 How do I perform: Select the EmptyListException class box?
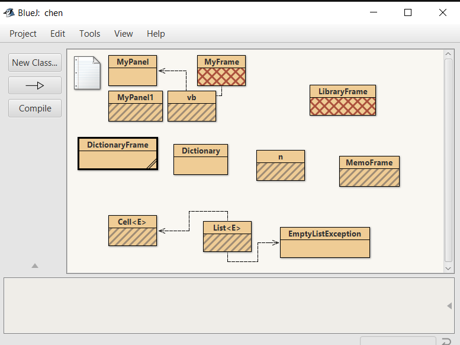pyautogui.click(x=324, y=242)
